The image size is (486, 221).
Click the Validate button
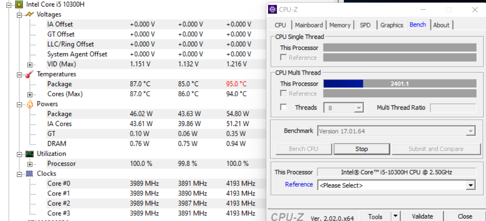[x=423, y=217]
